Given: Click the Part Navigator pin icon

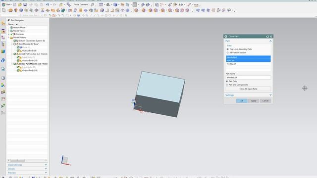Looking at the screenshot, I should point(9,20).
